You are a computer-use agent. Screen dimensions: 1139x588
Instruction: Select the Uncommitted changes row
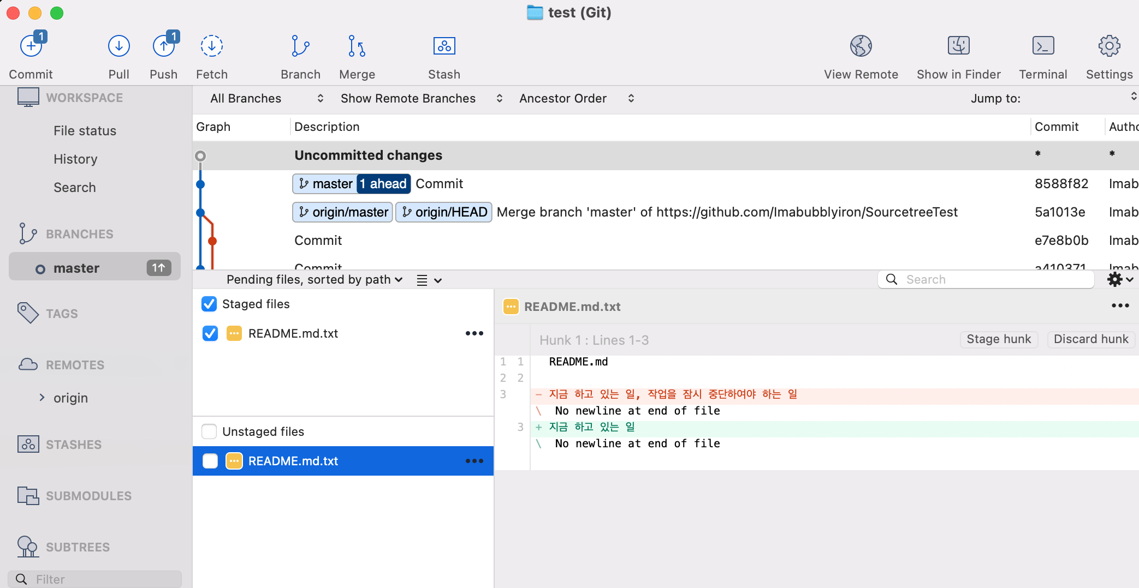(666, 155)
